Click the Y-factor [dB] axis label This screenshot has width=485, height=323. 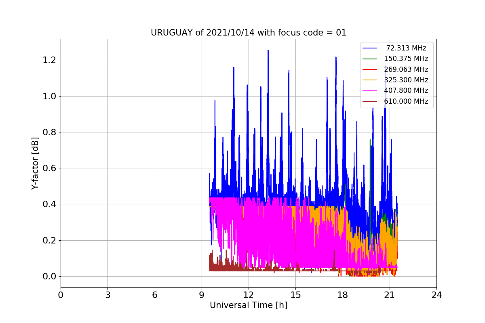[36, 164]
